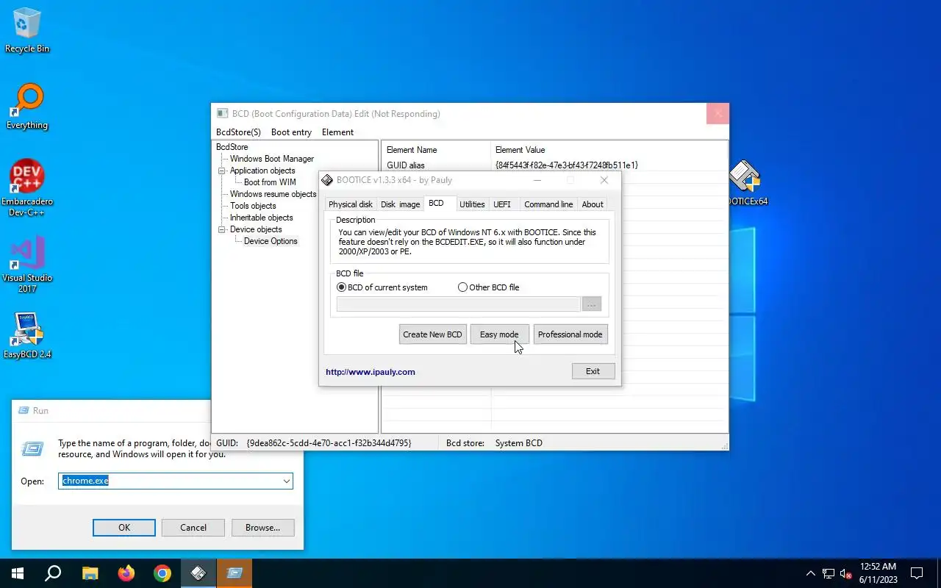This screenshot has width=941, height=588.
Task: Open the Everything search desktop icon
Action: click(x=27, y=107)
